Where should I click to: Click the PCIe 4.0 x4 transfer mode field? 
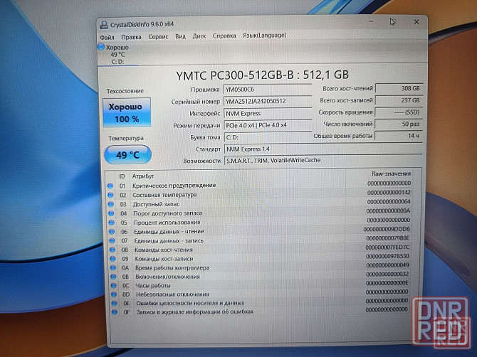point(268,125)
